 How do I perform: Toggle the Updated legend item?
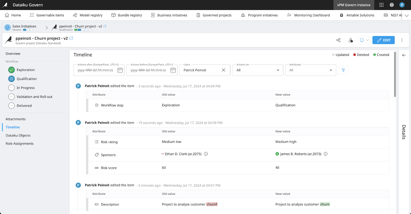click(340, 55)
